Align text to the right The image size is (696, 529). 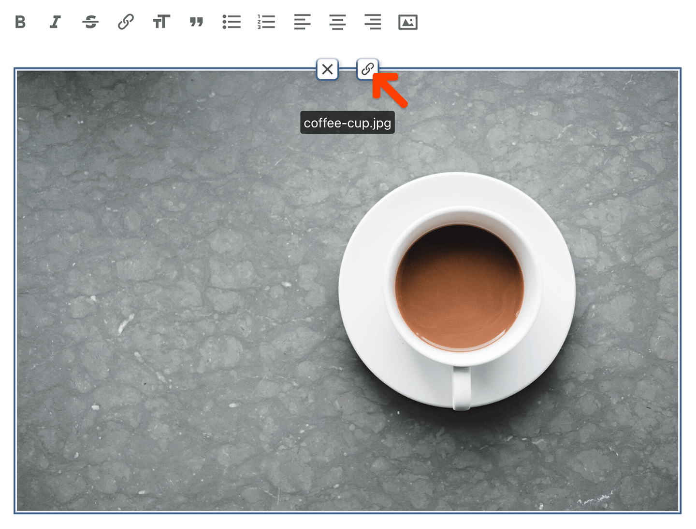[373, 22]
